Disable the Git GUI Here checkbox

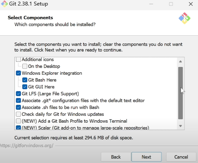[25, 87]
